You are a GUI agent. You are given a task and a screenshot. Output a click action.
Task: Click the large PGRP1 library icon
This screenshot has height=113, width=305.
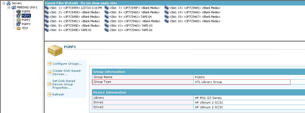click(x=55, y=50)
